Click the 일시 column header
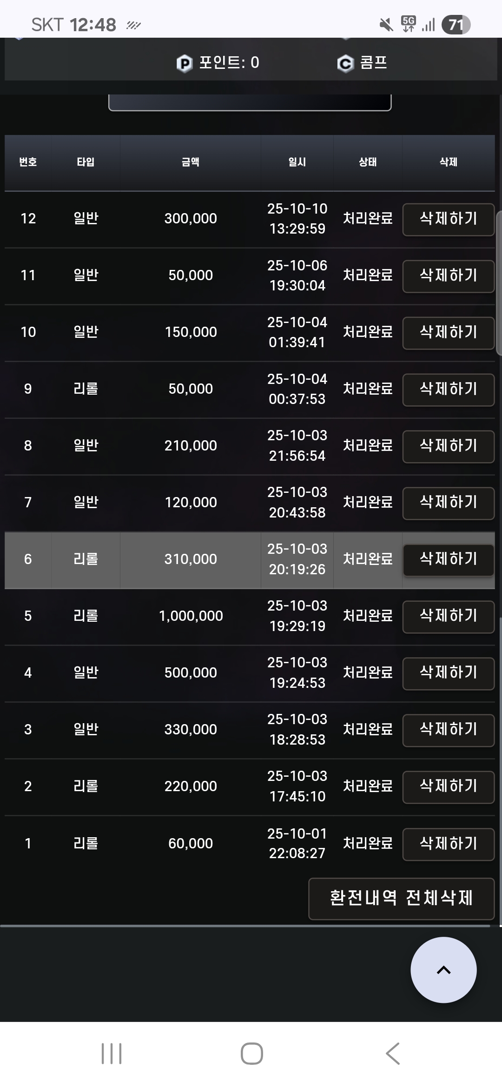This screenshot has width=502, height=1089. [x=297, y=162]
